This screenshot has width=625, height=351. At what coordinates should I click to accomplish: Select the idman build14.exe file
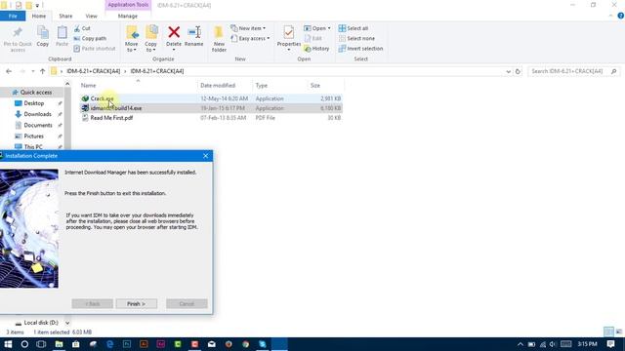(x=211, y=108)
